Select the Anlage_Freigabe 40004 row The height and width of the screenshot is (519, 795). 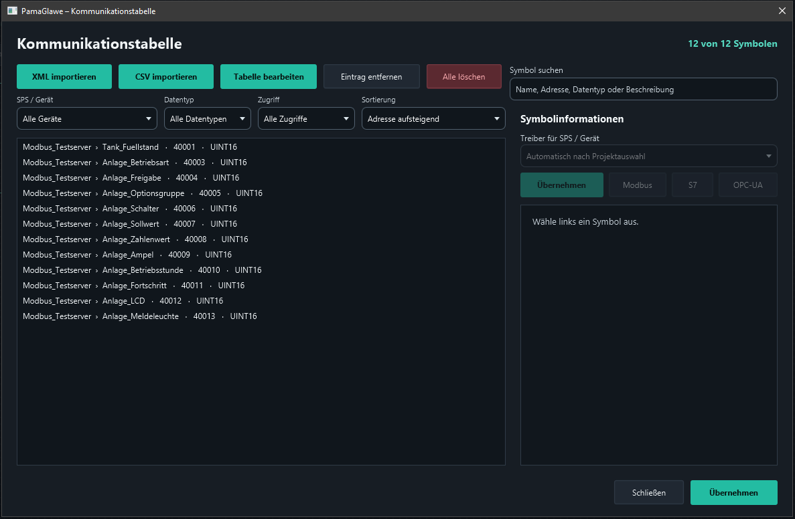coord(261,178)
